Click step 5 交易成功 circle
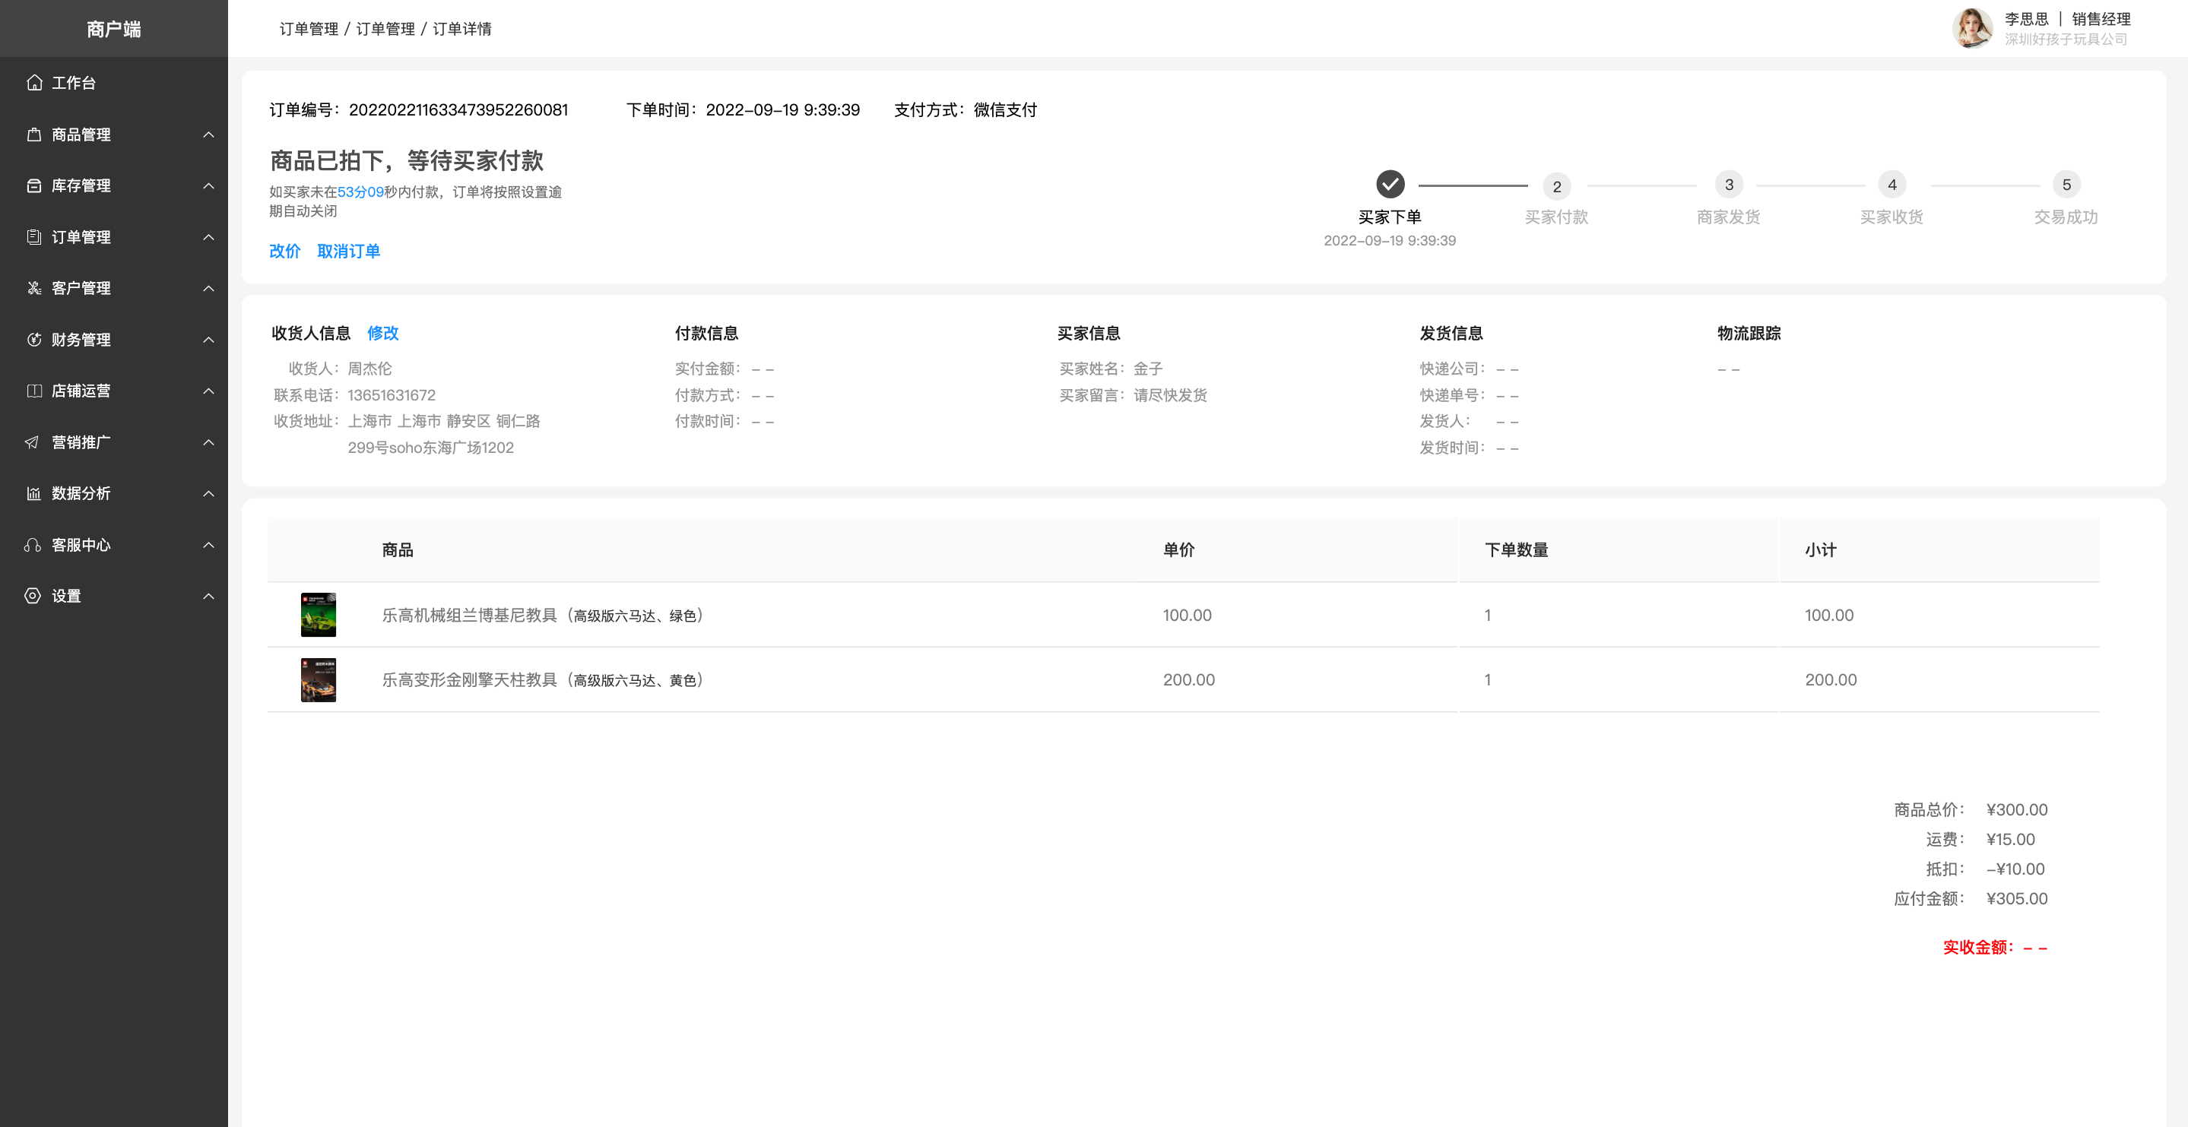The image size is (2188, 1127). [x=2066, y=185]
